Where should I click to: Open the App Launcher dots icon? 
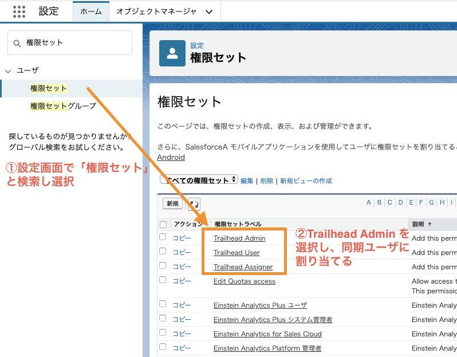click(x=19, y=11)
